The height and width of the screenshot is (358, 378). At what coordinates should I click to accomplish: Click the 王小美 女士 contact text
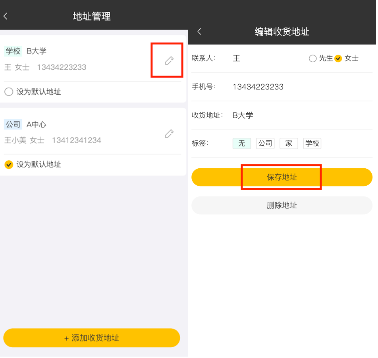point(24,141)
